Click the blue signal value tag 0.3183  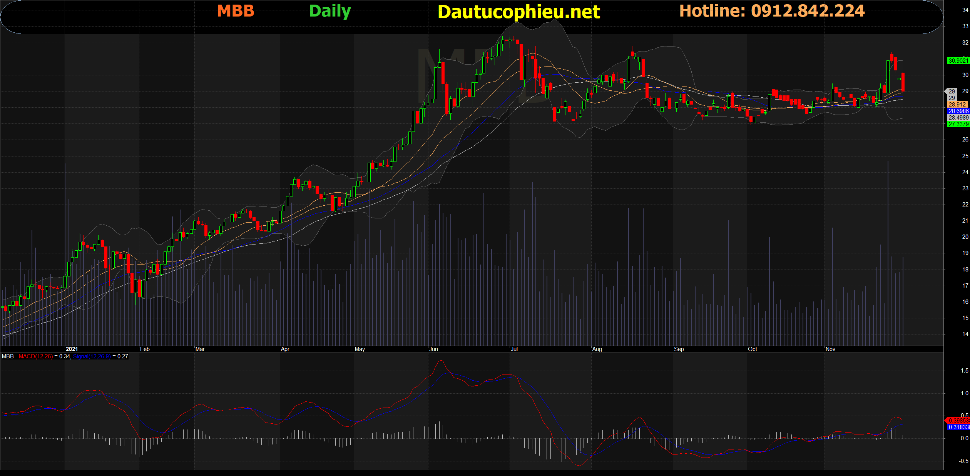[x=958, y=427]
